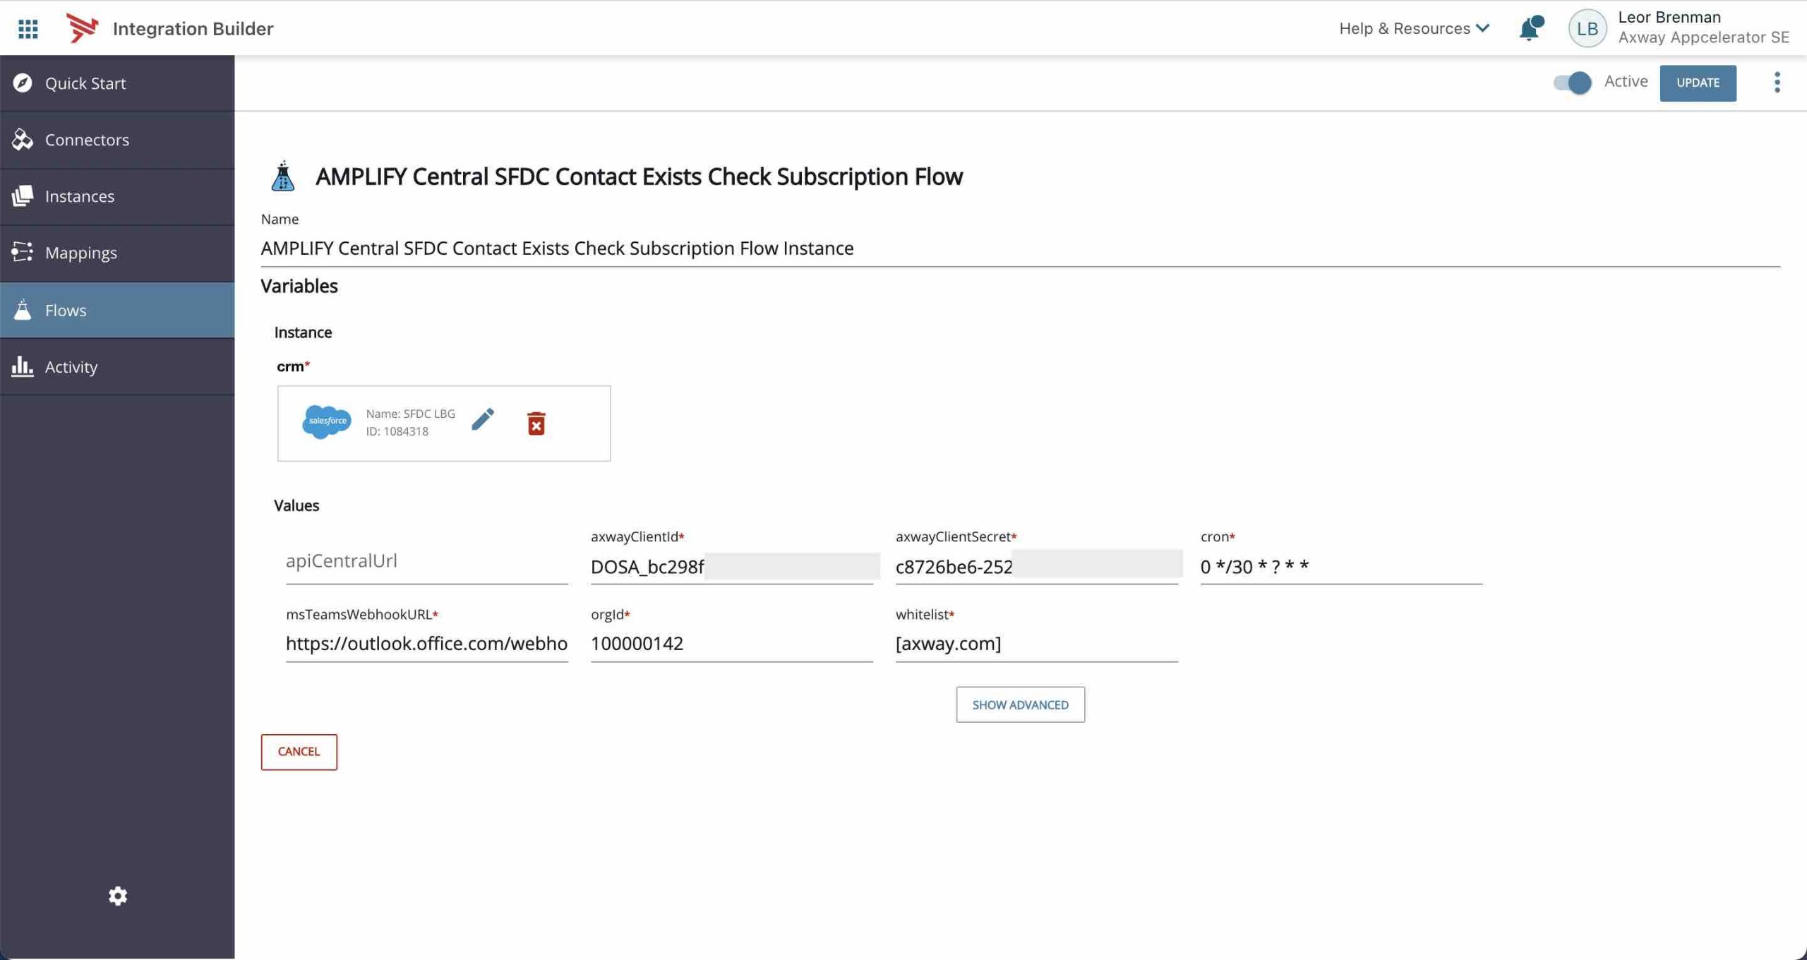Click the UPDATE button
The image size is (1807, 960).
(1698, 83)
